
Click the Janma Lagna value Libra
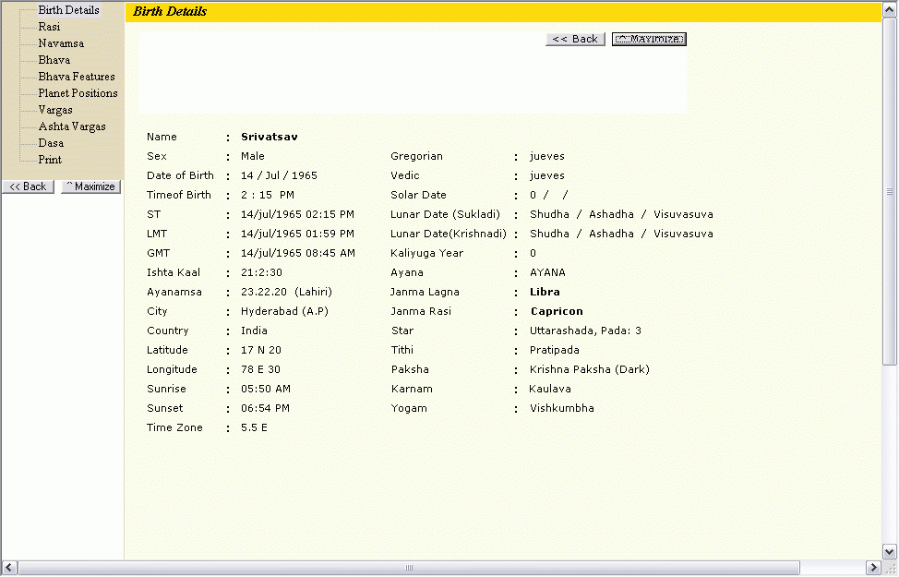pyautogui.click(x=545, y=292)
